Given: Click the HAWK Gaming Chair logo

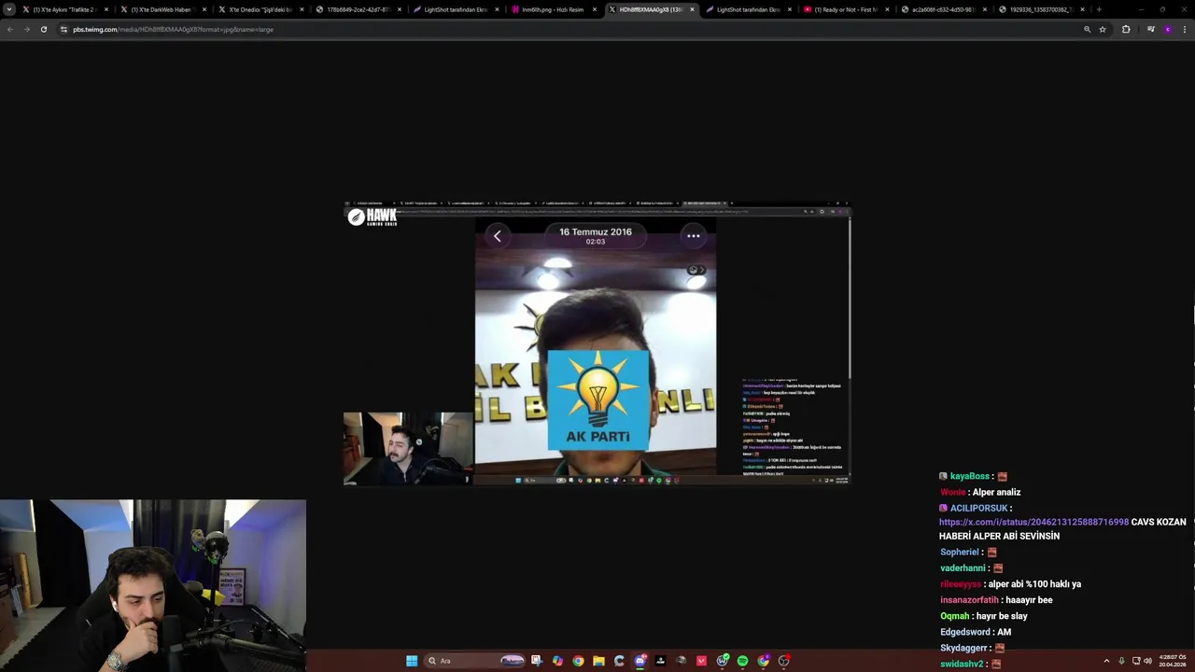Looking at the screenshot, I should 373,217.
